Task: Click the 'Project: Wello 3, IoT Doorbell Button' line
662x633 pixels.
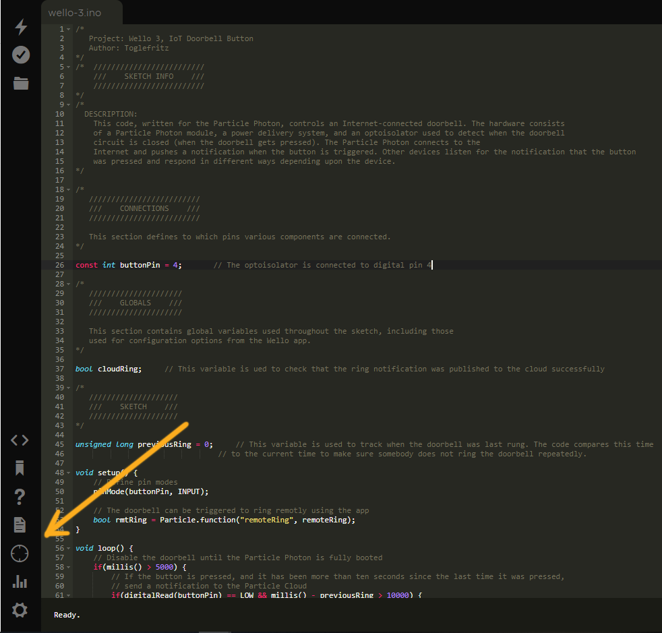Action: (x=171, y=38)
